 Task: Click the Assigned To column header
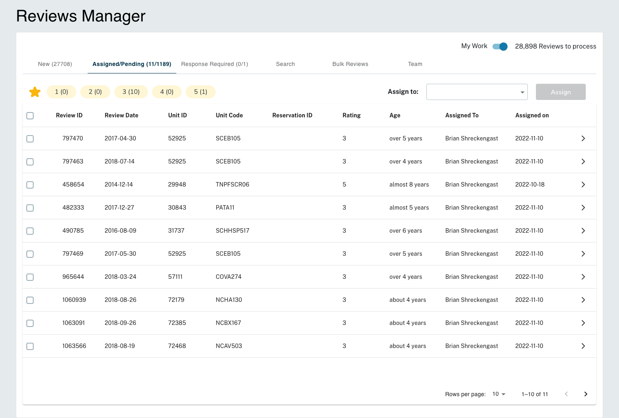click(462, 115)
